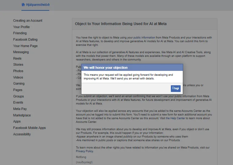Click dialog text about request applied going forward
The image size is (233, 165).
(128, 77)
